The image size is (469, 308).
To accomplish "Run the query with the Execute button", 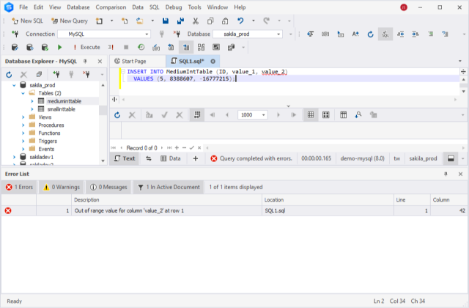I will pyautogui.click(x=85, y=47).
